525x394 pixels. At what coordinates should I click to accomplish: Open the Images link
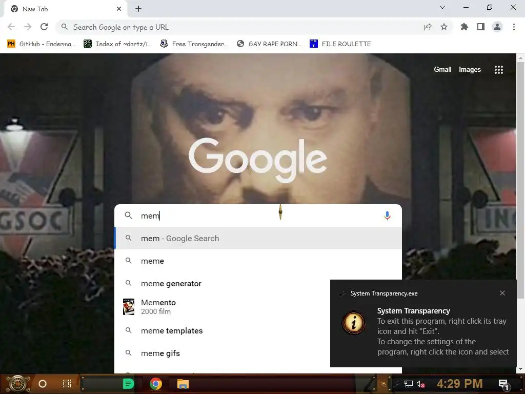pos(470,69)
